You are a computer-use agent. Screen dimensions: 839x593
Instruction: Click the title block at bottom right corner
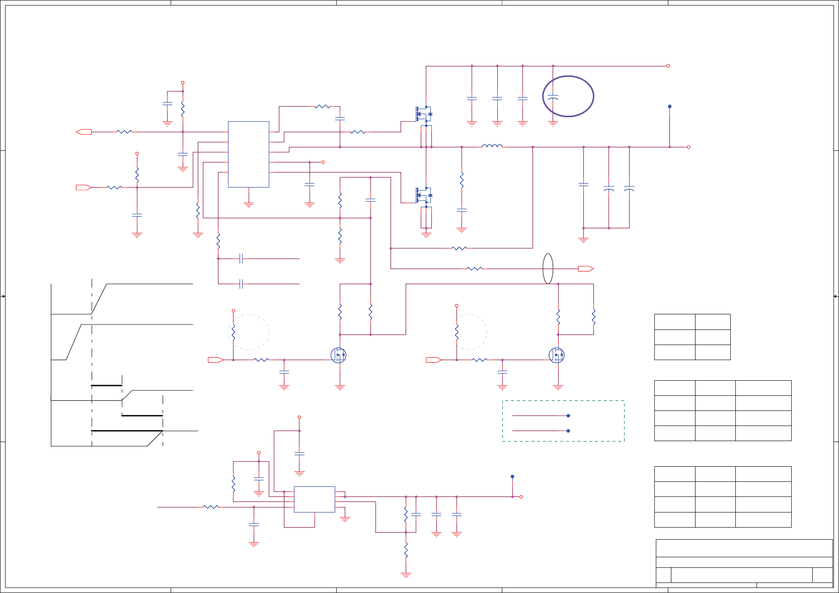pos(744,563)
